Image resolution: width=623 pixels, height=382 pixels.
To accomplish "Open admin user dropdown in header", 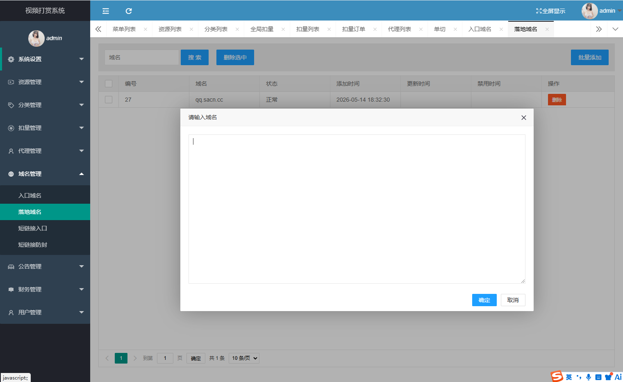I will tap(620, 11).
